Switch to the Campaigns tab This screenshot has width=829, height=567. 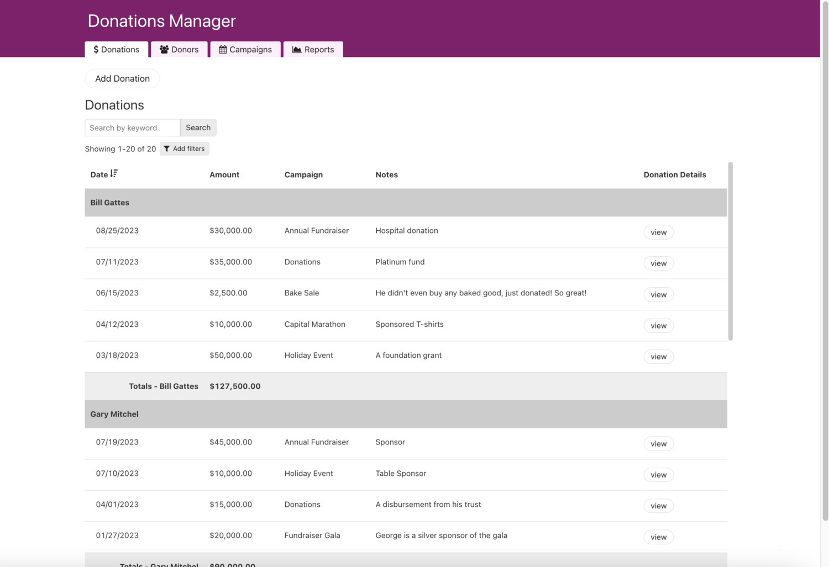245,50
